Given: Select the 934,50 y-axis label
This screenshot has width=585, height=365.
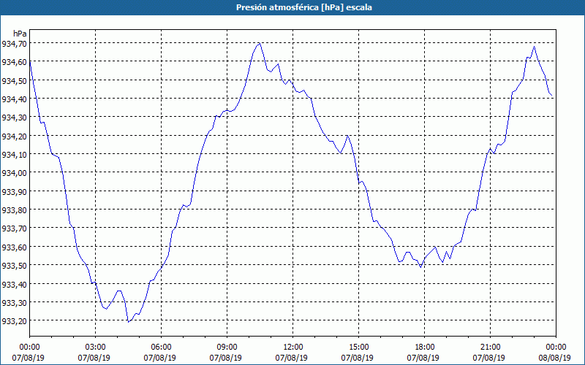Looking at the screenshot, I should click(x=14, y=81).
